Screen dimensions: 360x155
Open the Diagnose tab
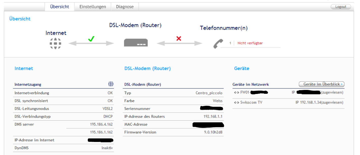(125, 7)
